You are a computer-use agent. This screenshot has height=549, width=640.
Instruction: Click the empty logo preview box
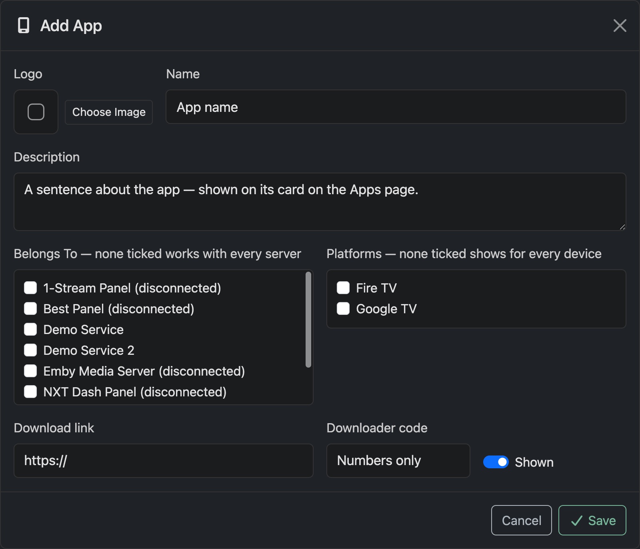coord(36,112)
